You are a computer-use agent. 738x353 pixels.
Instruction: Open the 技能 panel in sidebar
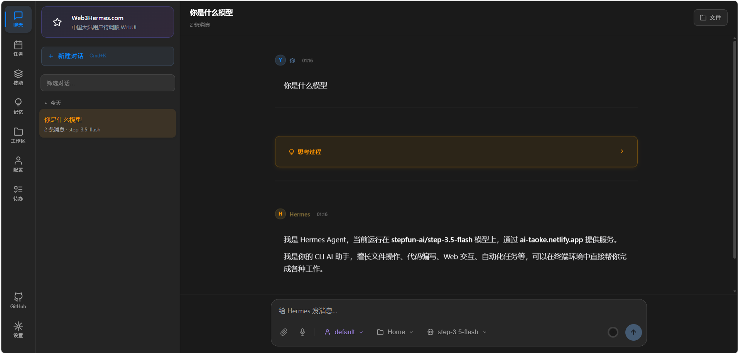18,77
